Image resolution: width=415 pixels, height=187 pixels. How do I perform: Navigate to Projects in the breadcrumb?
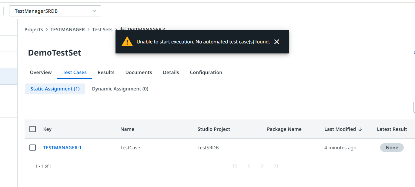click(x=34, y=30)
